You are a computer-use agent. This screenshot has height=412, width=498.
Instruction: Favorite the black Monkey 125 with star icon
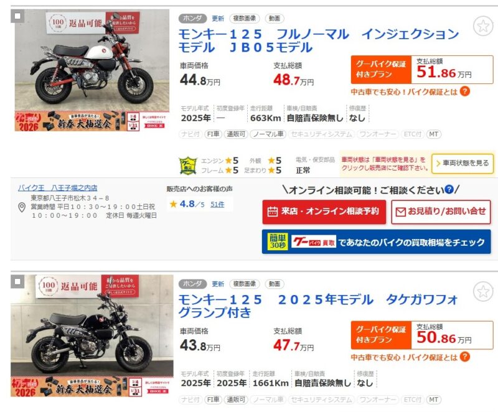click(x=483, y=291)
